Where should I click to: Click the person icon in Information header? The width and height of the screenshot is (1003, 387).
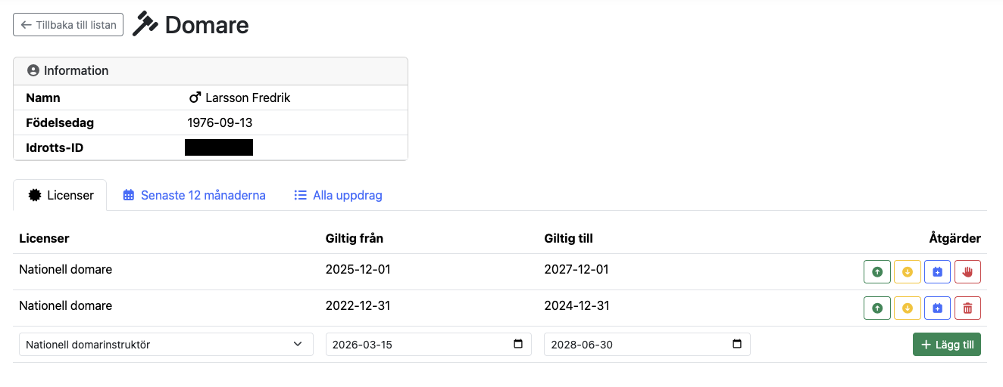point(33,70)
